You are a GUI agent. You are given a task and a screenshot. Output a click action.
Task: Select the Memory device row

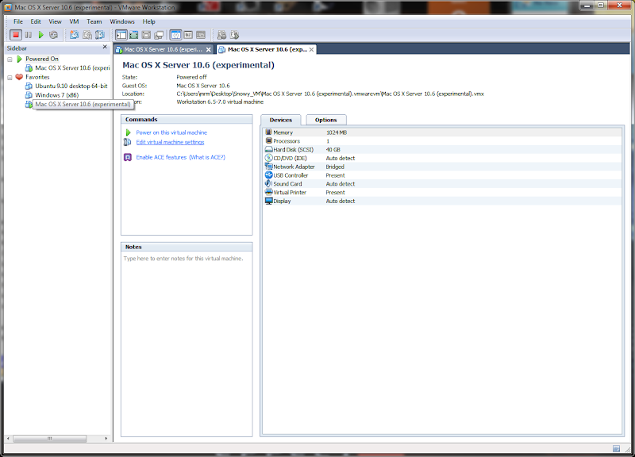click(443, 132)
